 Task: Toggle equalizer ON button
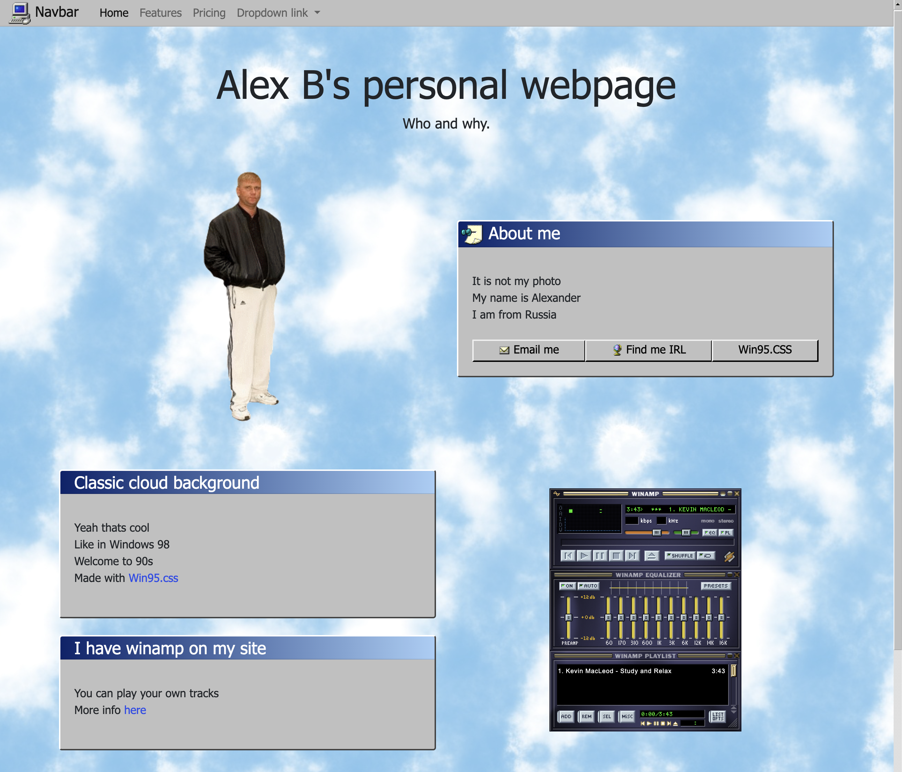click(568, 586)
